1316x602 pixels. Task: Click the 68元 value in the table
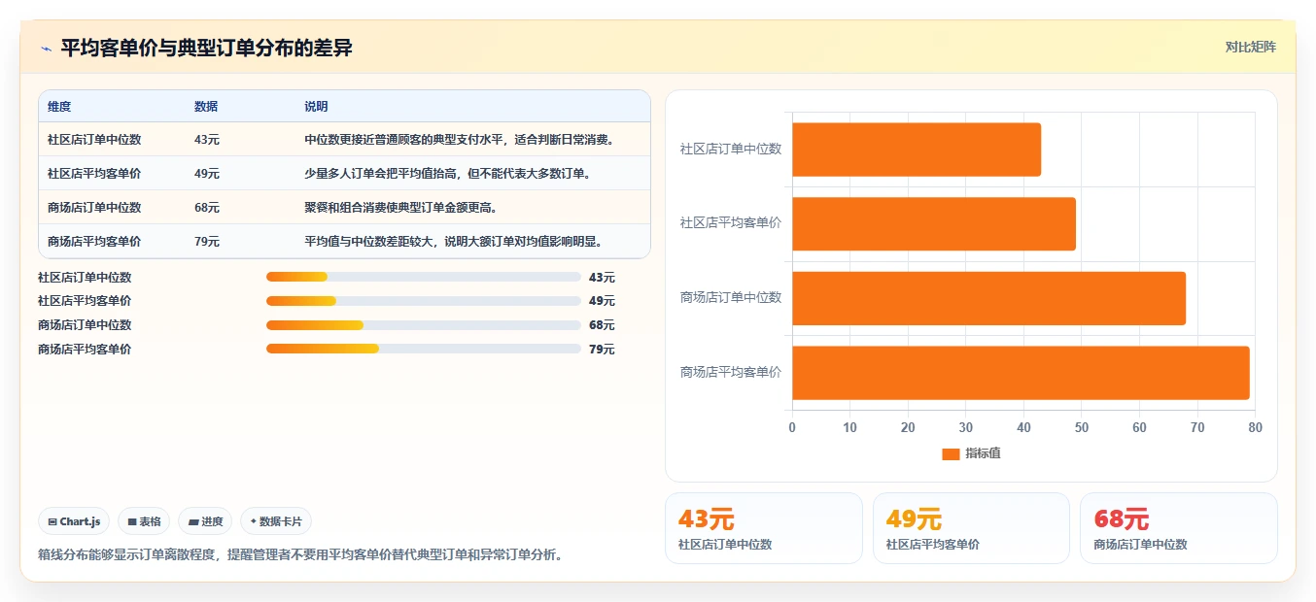click(x=207, y=208)
